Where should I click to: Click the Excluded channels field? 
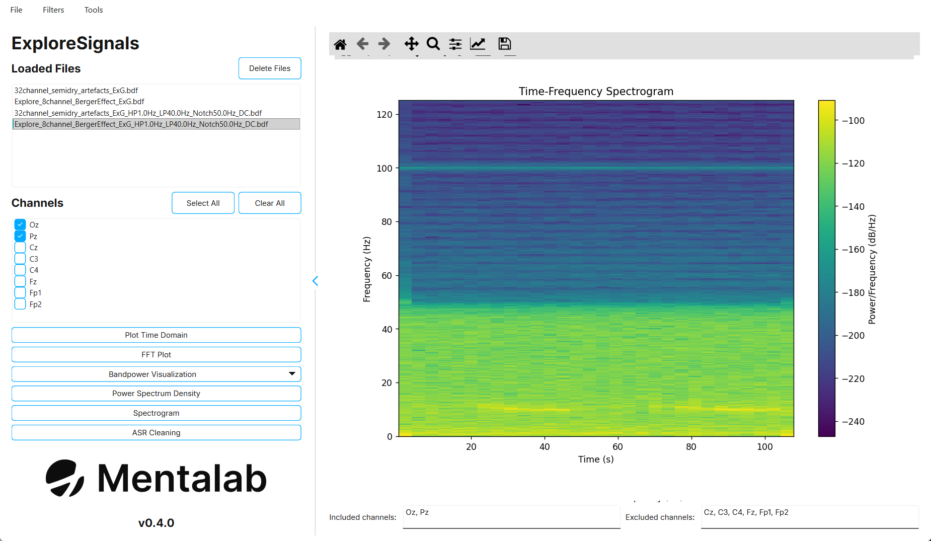click(810, 517)
